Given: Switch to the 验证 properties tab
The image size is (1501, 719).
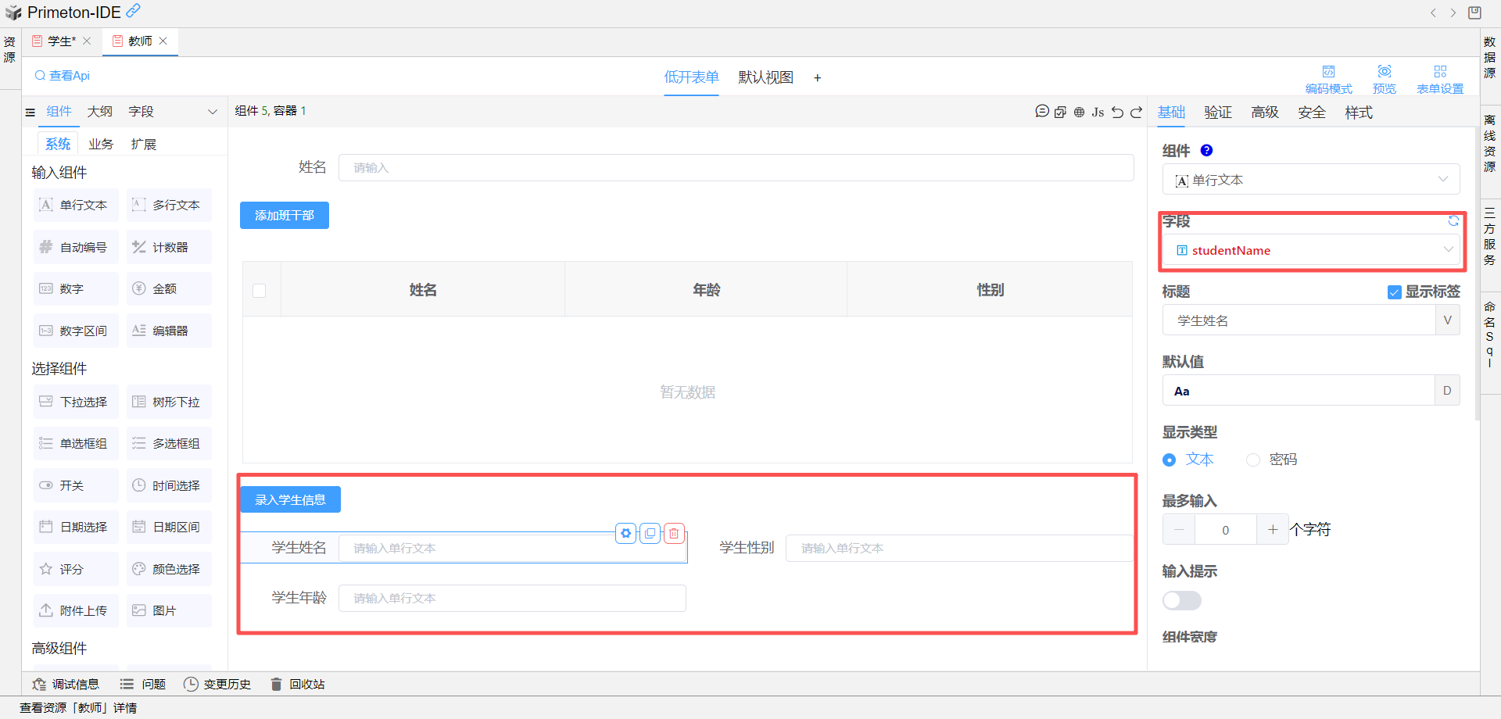Looking at the screenshot, I should 1217,113.
